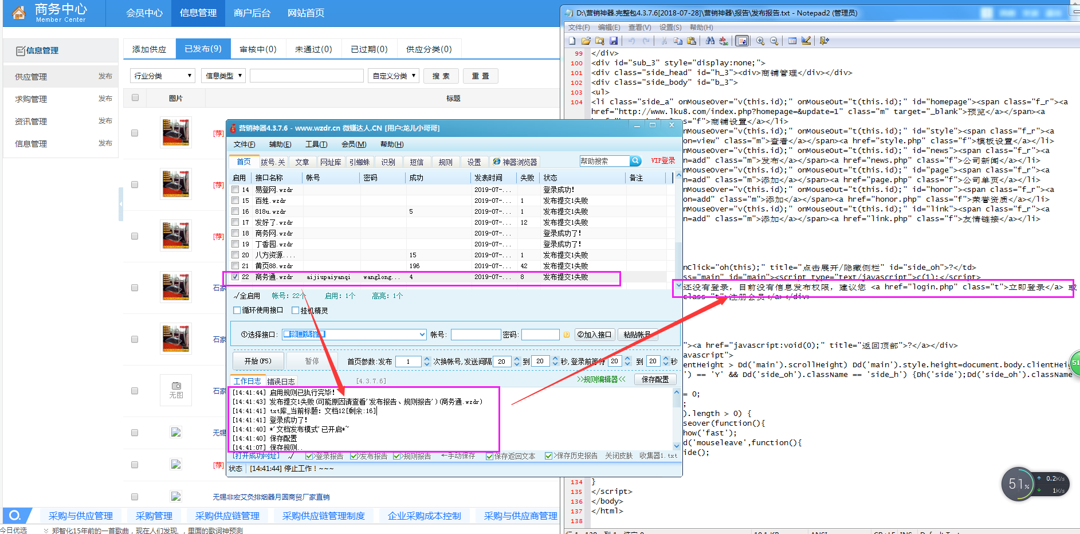Save the file via Notepad2 save icon
Viewport: 1080px width, 534px height.
tap(614, 41)
